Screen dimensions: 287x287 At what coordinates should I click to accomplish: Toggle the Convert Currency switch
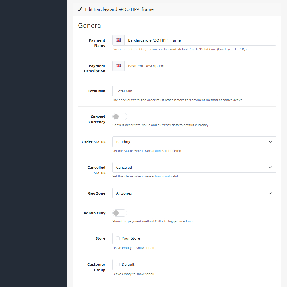(x=120, y=117)
